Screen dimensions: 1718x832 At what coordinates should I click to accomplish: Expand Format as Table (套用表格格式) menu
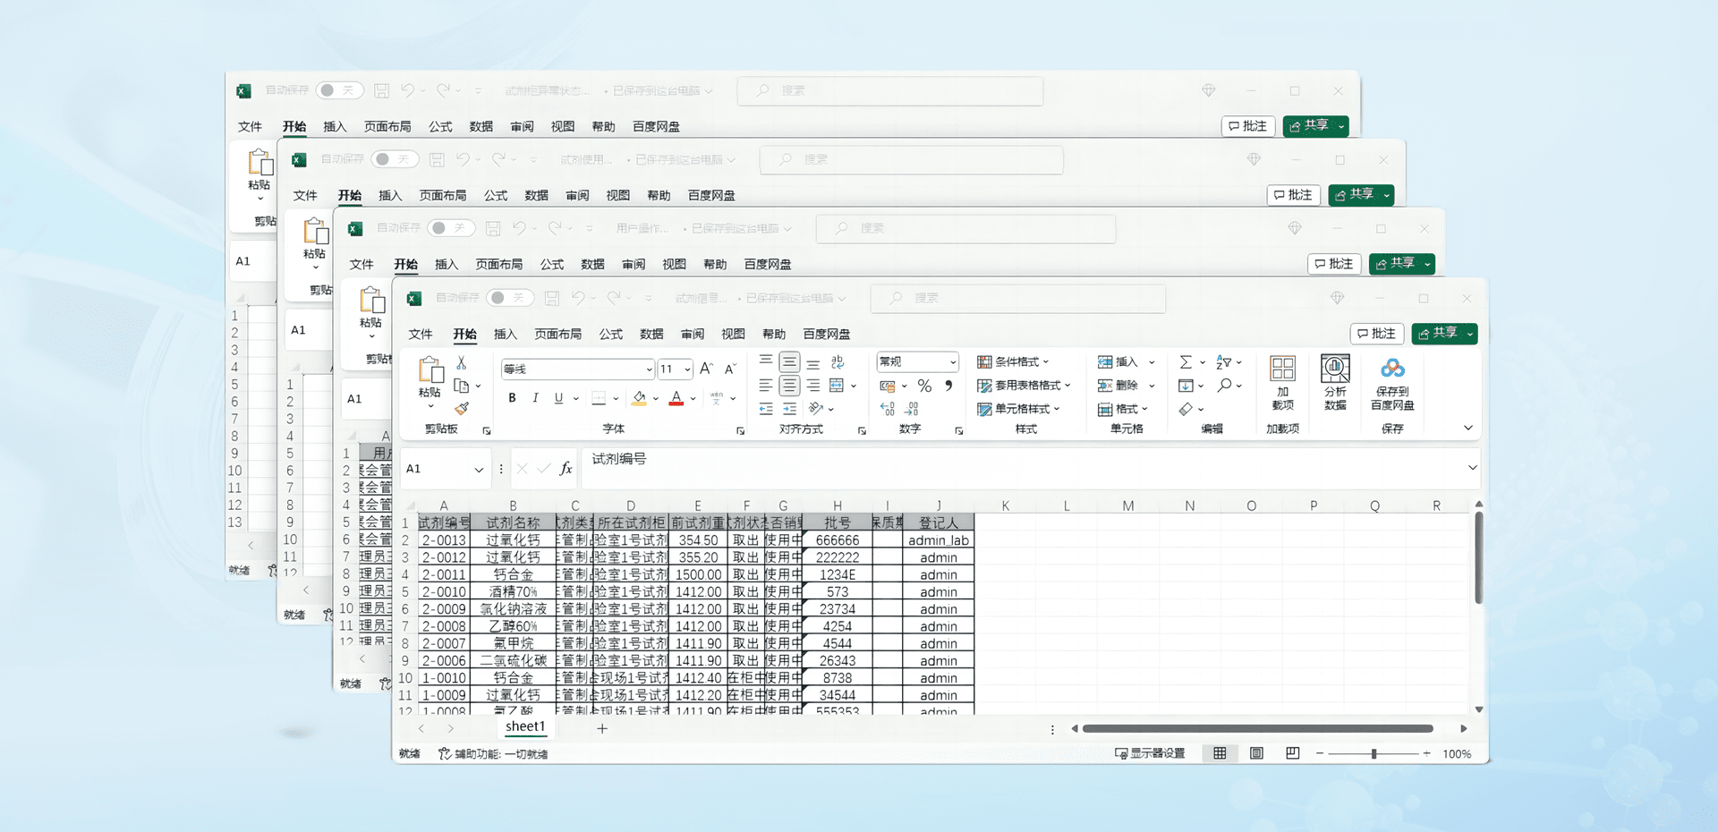[x=1023, y=386]
